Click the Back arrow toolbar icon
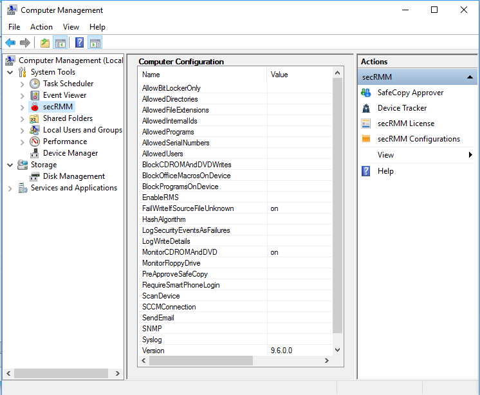The width and height of the screenshot is (480, 395). 10,42
